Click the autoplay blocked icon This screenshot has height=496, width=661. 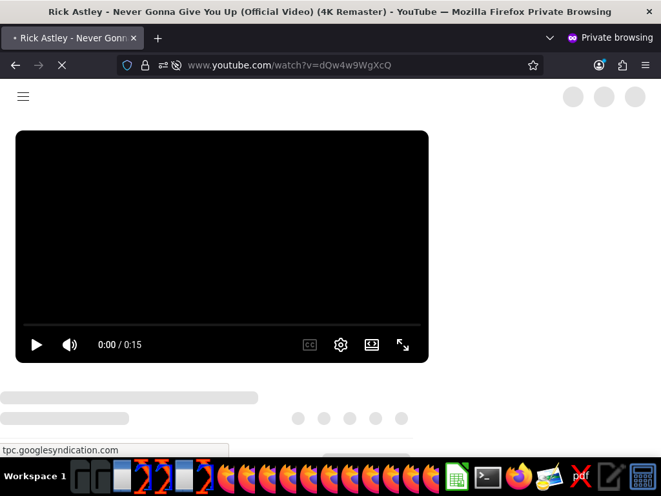[x=177, y=65]
